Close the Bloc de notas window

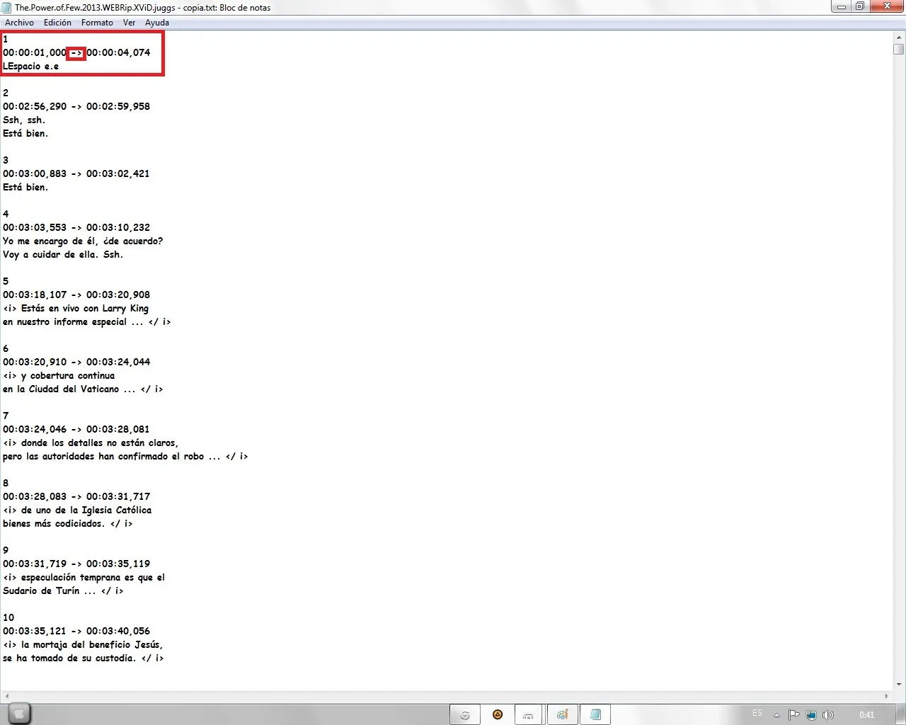click(886, 7)
